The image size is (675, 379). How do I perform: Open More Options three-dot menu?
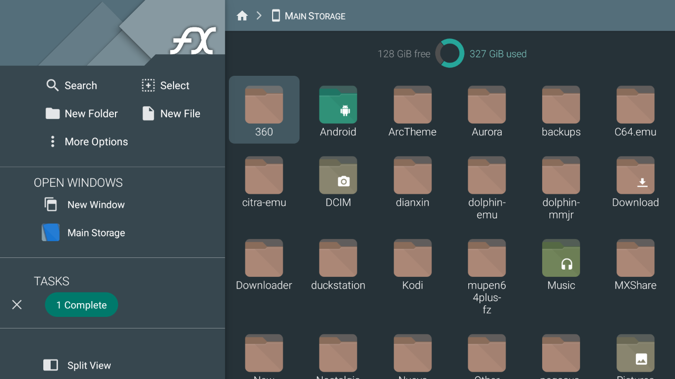coord(52,142)
